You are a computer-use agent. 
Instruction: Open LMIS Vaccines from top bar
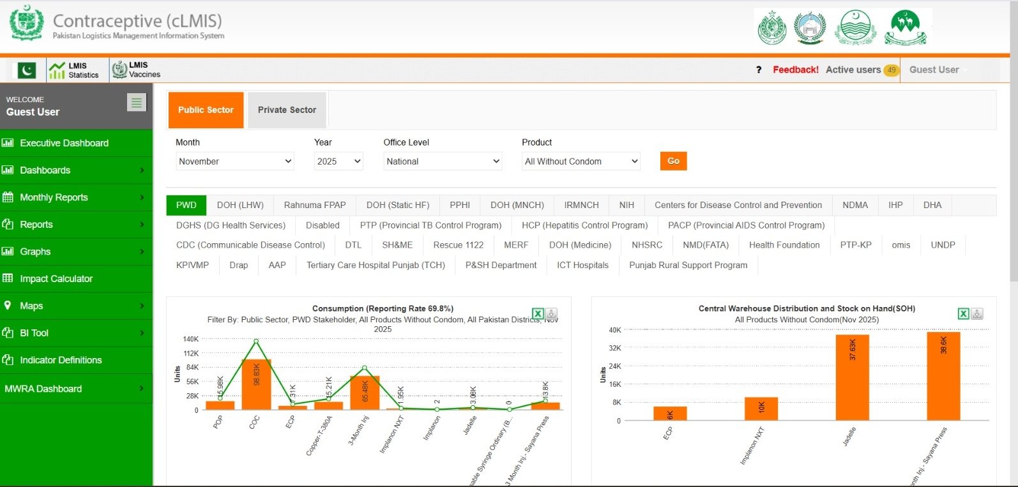point(137,70)
